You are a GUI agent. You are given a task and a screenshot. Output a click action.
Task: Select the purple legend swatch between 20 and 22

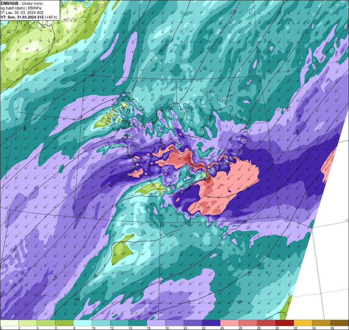tap(193, 323)
